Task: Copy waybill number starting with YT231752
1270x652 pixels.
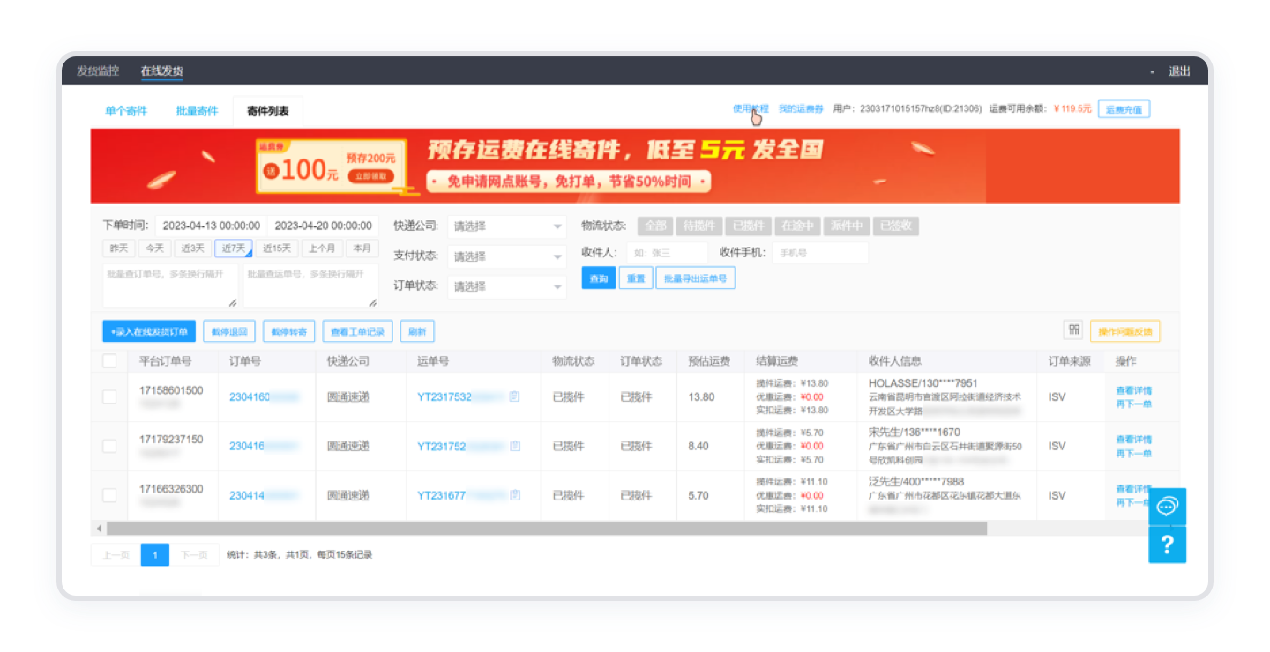Action: 515,447
